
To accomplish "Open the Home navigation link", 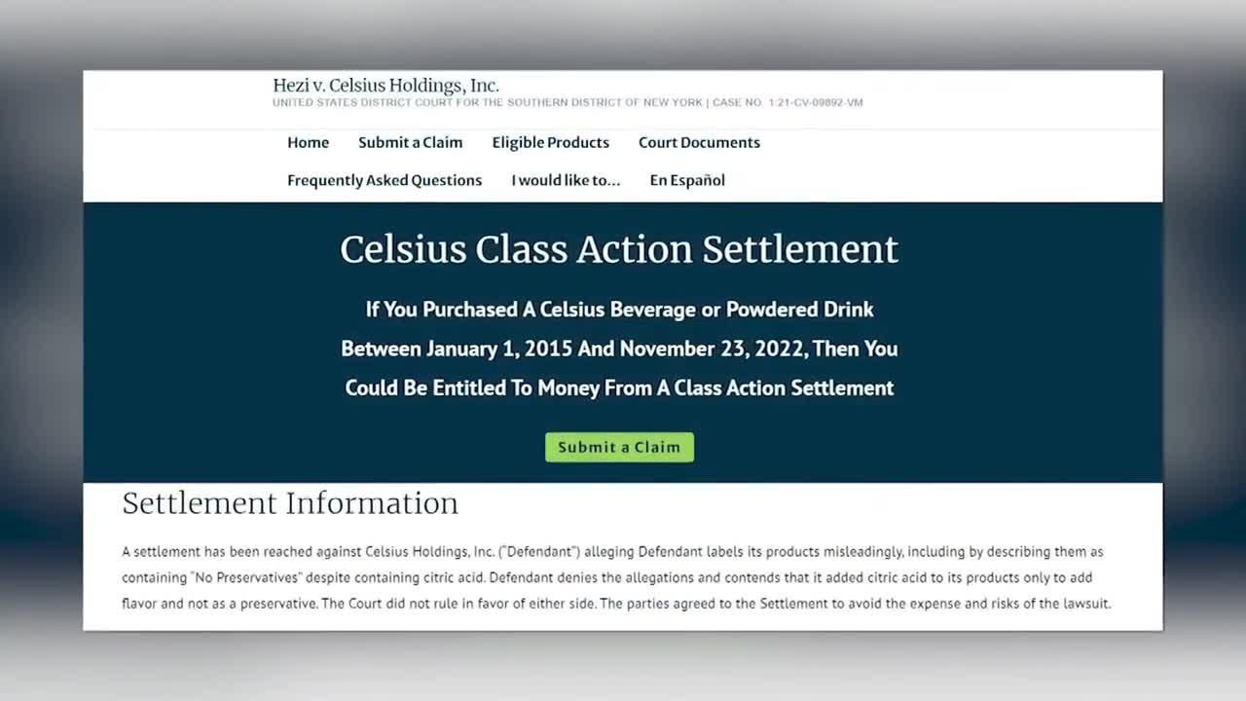I will 308,142.
